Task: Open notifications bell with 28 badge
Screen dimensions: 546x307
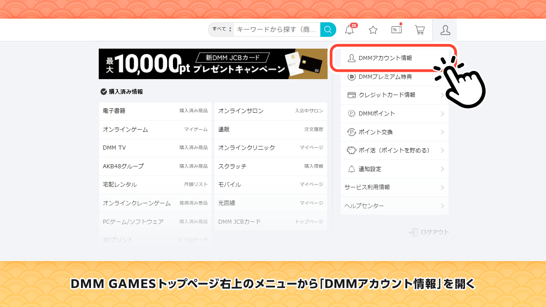Action: [349, 30]
